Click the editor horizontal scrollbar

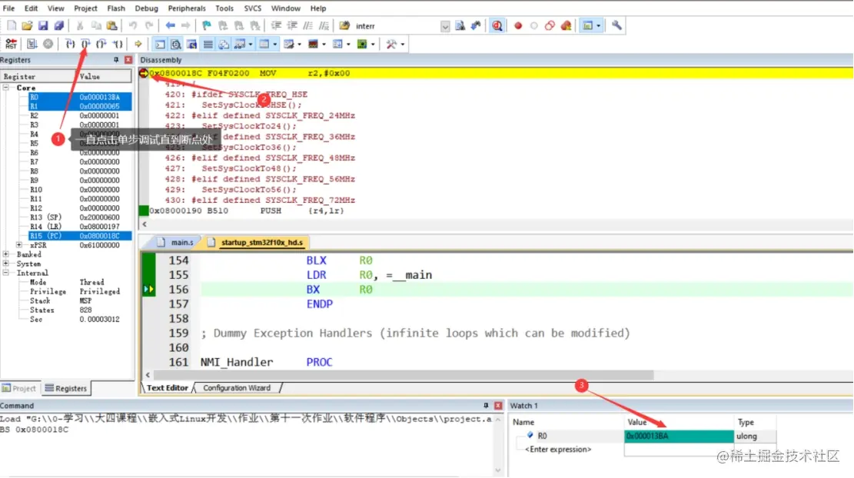pyautogui.click(x=403, y=374)
